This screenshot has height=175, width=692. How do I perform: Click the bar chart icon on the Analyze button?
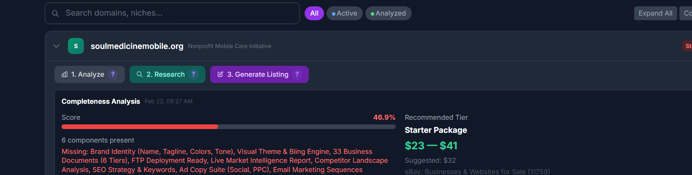(65, 75)
